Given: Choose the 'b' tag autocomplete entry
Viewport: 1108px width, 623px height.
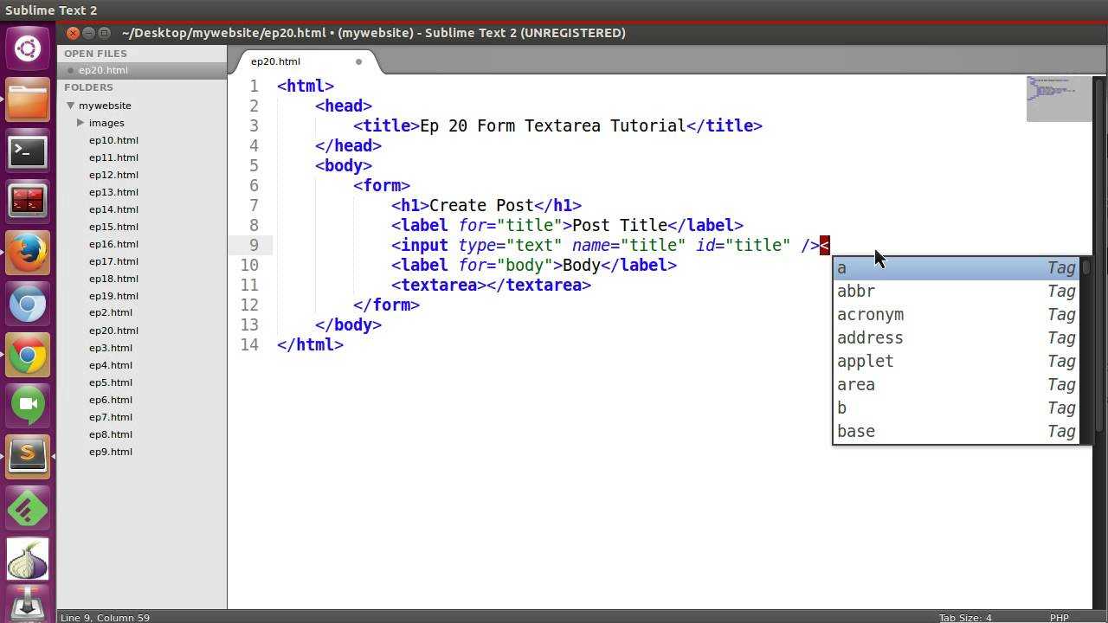Looking at the screenshot, I should tap(957, 408).
